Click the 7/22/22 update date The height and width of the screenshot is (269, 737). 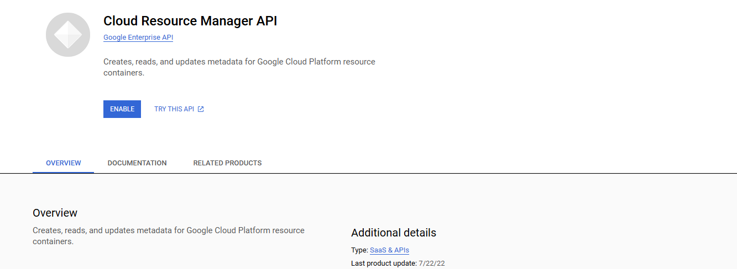[432, 263]
